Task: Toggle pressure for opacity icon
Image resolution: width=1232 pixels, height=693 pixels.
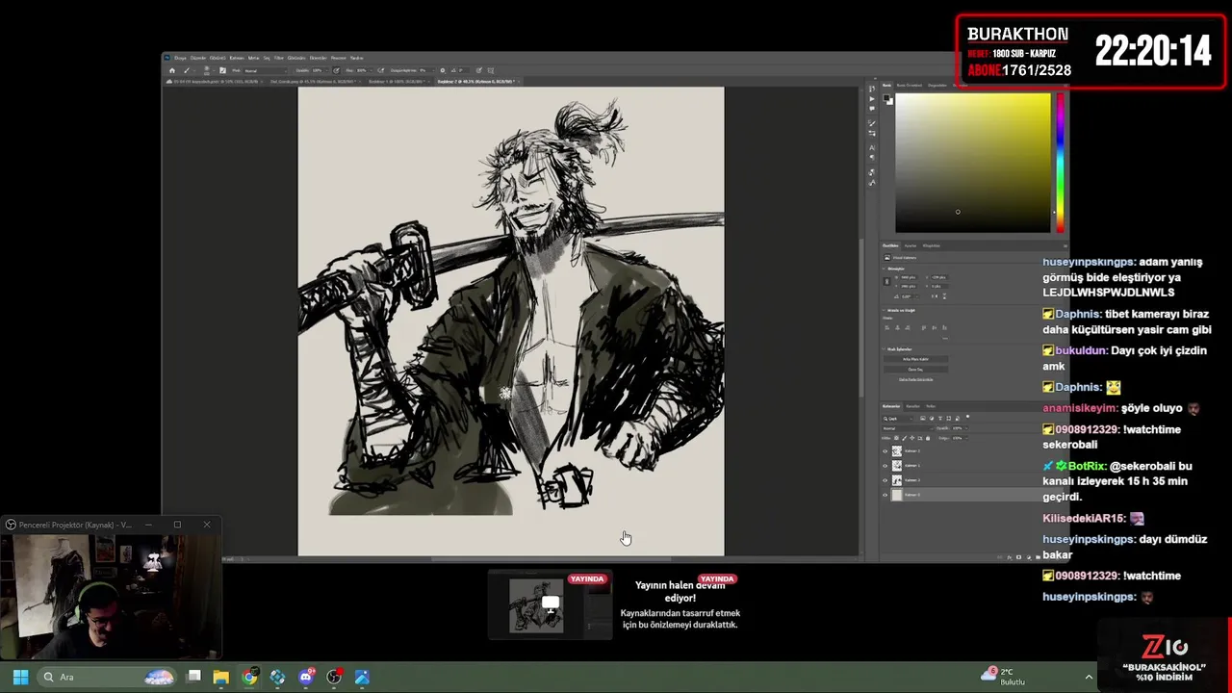Action: pos(336,70)
